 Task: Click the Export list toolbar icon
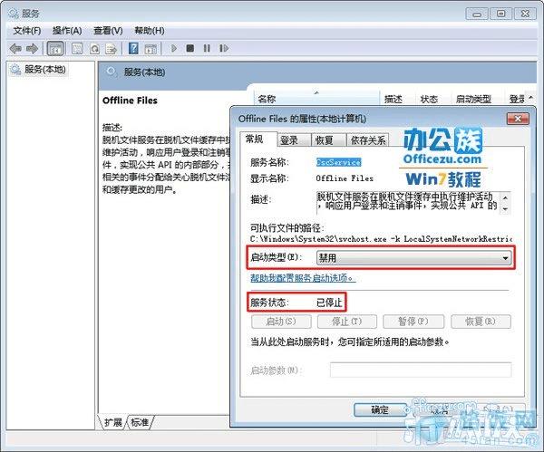(x=111, y=48)
